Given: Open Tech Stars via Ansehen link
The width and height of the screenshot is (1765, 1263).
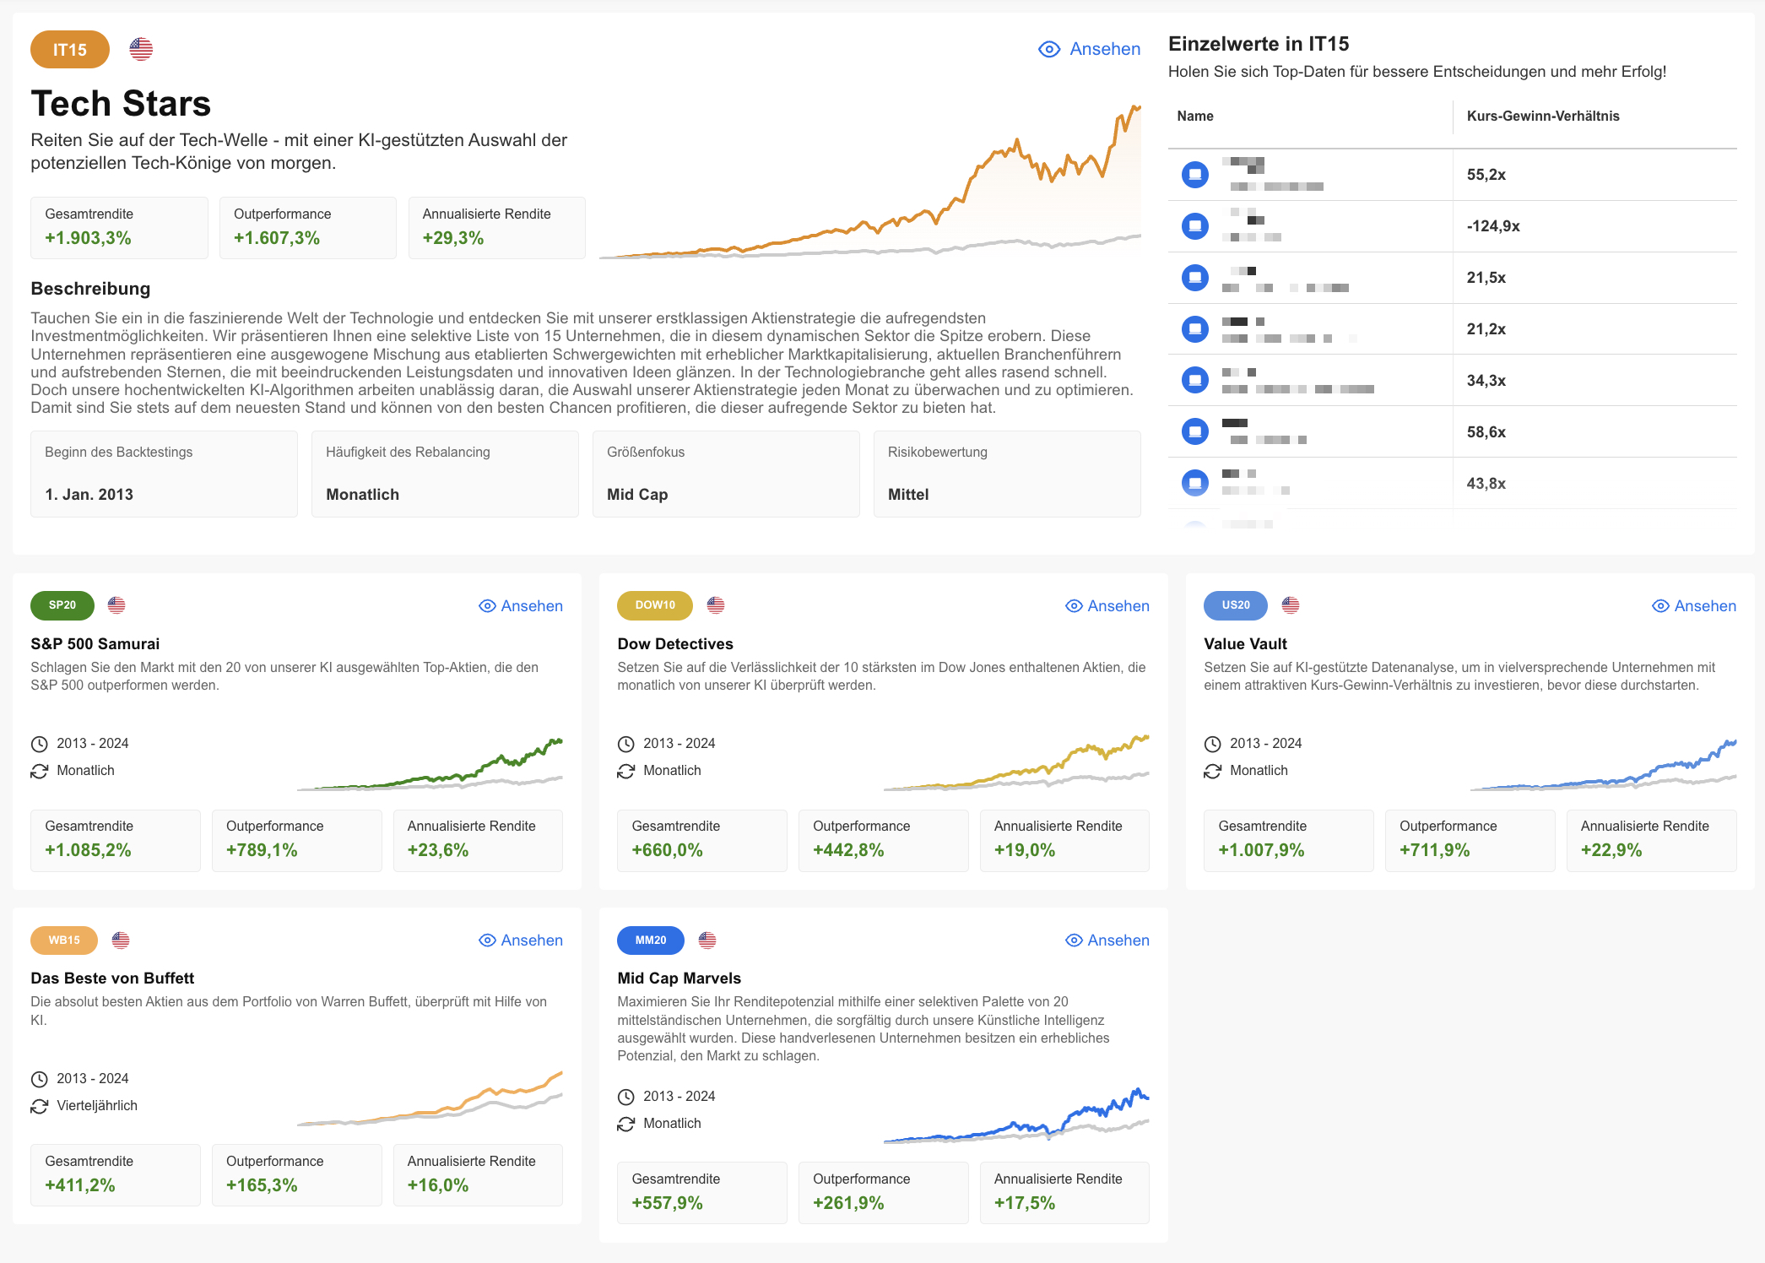Looking at the screenshot, I should [x=1089, y=49].
